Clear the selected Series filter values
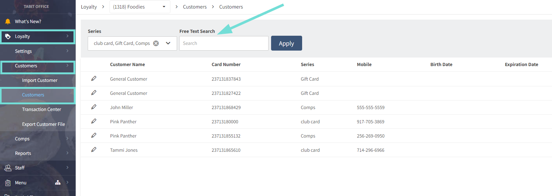This screenshot has width=552, height=196. pyautogui.click(x=156, y=43)
